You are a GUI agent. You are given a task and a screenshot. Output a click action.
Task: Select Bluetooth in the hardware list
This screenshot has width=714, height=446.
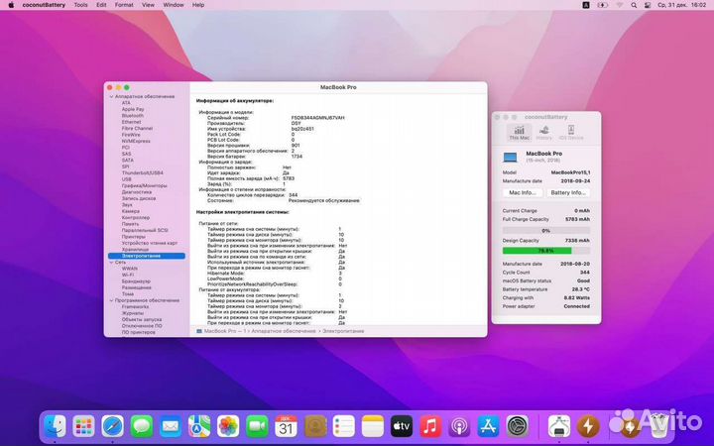point(133,116)
